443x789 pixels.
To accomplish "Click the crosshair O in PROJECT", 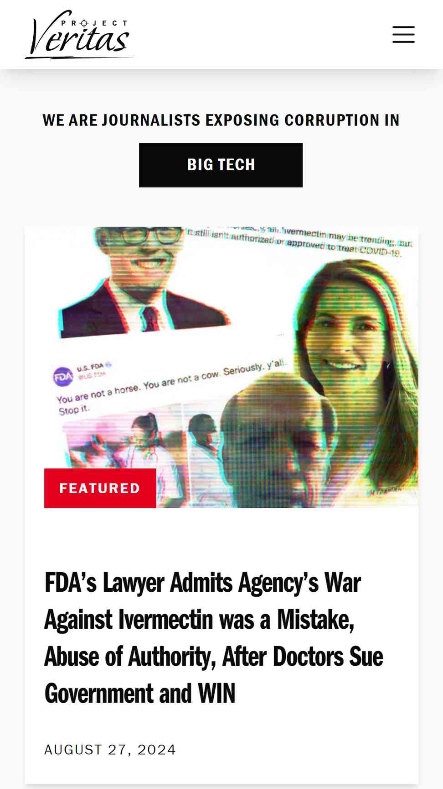I will [x=84, y=23].
